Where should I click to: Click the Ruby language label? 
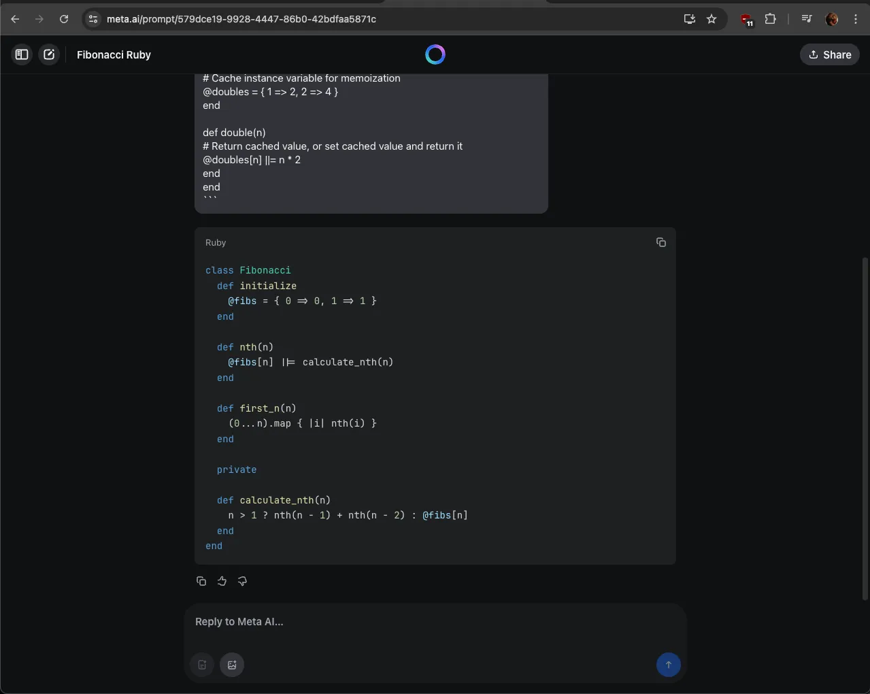[x=216, y=243]
